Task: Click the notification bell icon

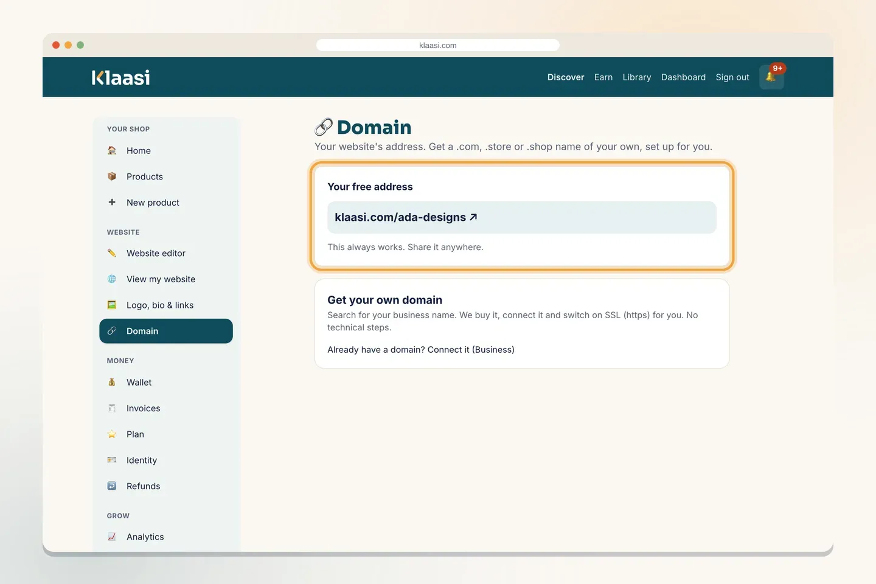Action: (771, 77)
